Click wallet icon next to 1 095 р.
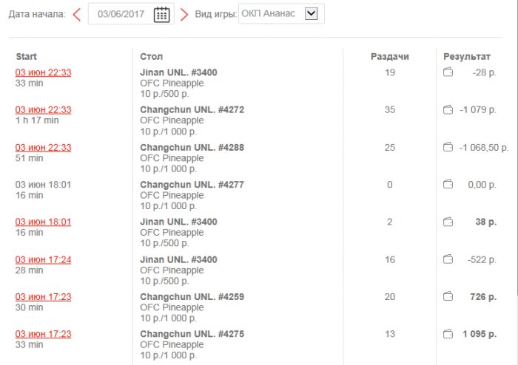 (x=448, y=334)
